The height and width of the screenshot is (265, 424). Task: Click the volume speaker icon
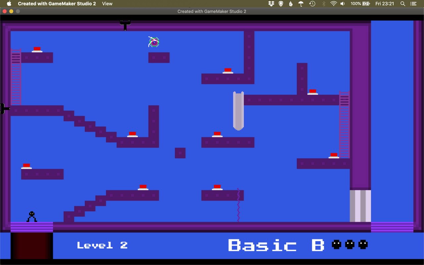click(343, 4)
